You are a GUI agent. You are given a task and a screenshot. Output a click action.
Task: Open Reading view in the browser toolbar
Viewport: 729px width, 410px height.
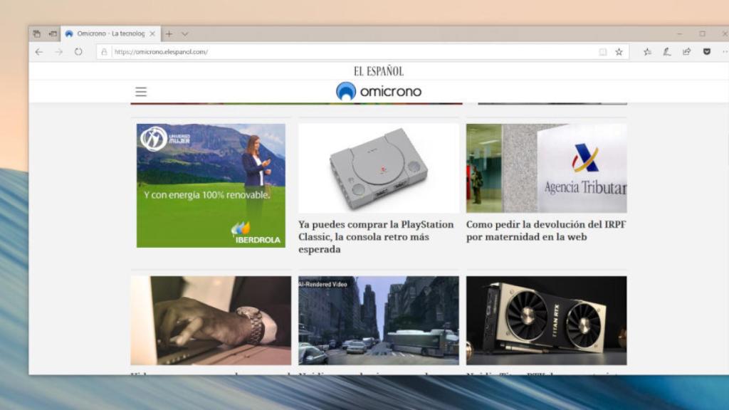pyautogui.click(x=604, y=51)
